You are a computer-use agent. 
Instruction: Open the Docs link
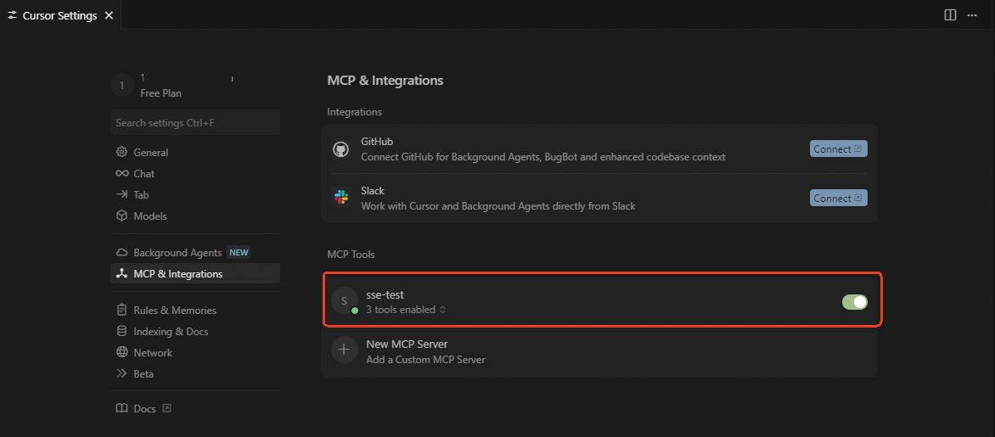[x=144, y=408]
